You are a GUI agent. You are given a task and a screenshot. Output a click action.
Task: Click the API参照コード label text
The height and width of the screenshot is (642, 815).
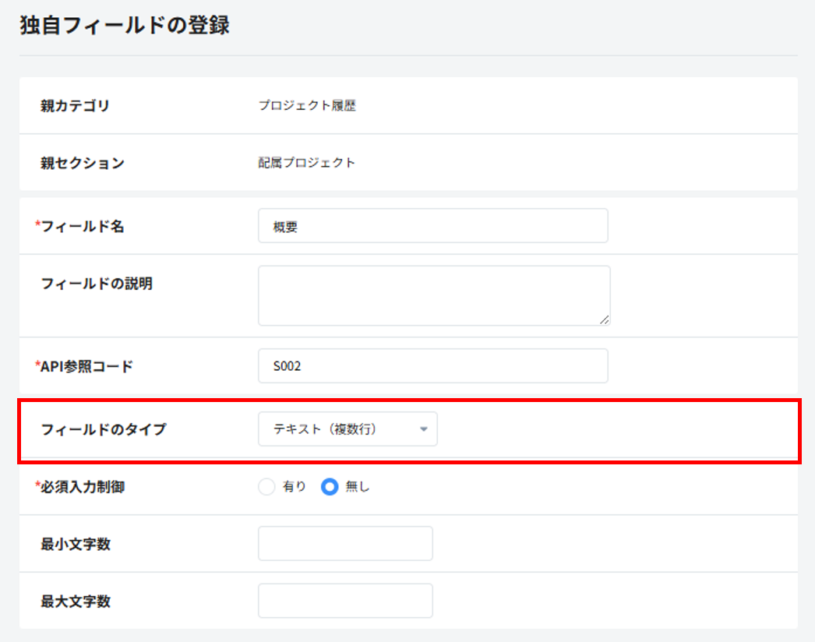pos(86,366)
